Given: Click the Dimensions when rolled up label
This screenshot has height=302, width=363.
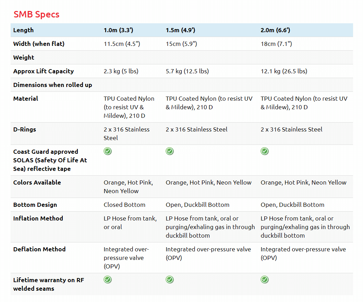Looking at the screenshot, I should click(x=52, y=85).
